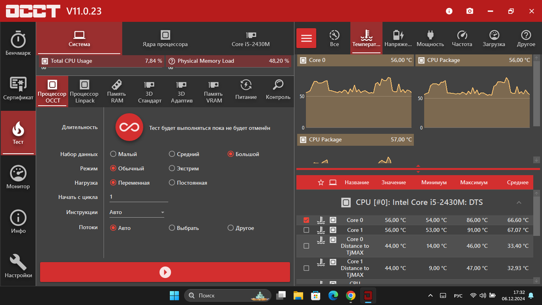542x305 pixels.
Task: Switch to Core i5-2430M tab
Action: click(x=251, y=38)
